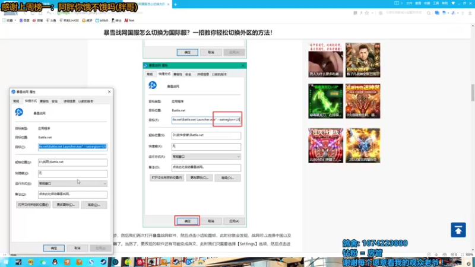This screenshot has height=267, width=475.
Task: Click the split-view icon in title bar
Action: click(x=396, y=3)
